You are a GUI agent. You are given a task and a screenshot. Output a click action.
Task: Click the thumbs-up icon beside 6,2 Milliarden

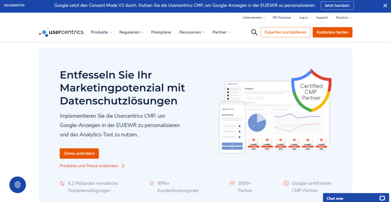click(x=62, y=183)
